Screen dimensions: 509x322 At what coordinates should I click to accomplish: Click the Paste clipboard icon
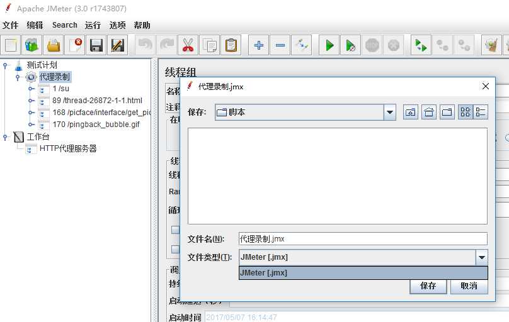(231, 45)
